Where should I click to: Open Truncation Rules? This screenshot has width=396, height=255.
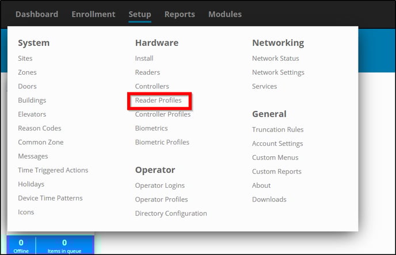tap(277, 130)
